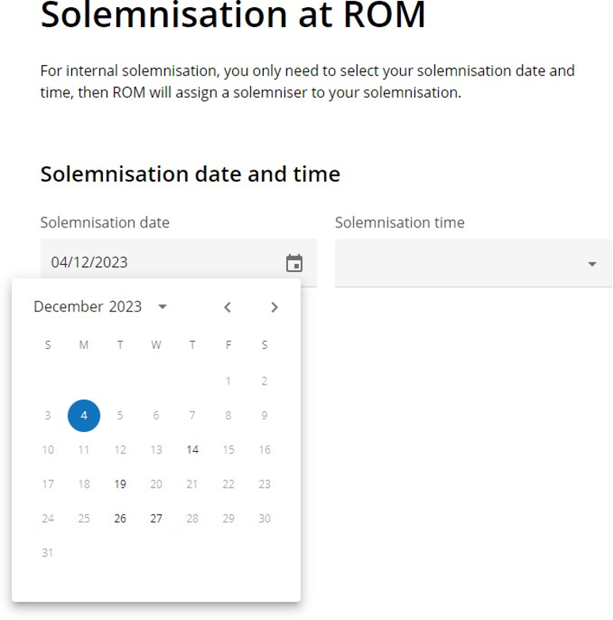This screenshot has width=613, height=620.
Task: Go to the previous month
Action: tap(227, 308)
